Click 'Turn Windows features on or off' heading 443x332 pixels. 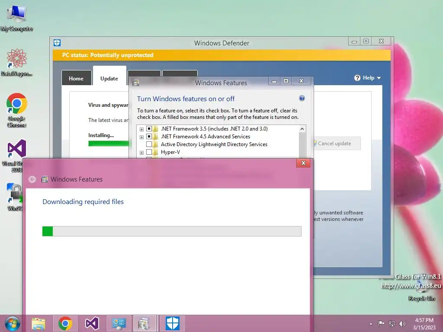click(186, 99)
